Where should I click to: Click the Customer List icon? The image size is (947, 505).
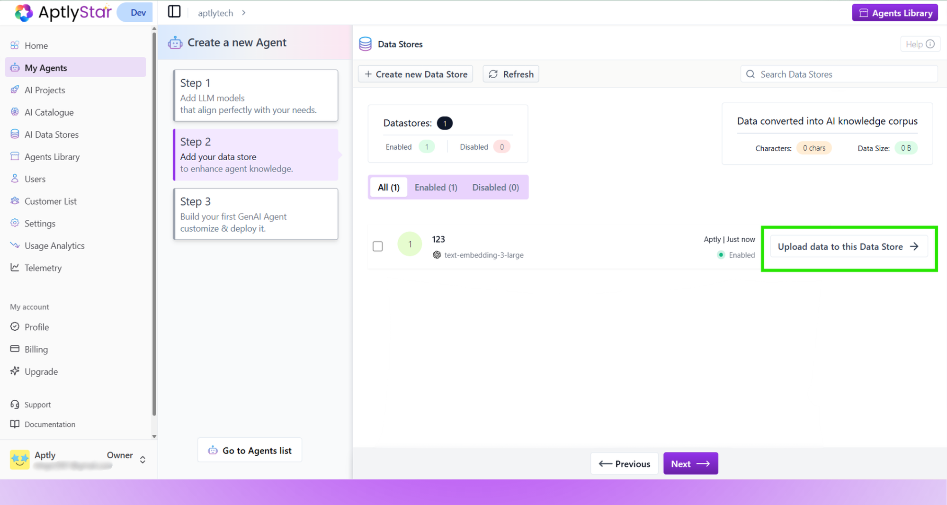[15, 201]
